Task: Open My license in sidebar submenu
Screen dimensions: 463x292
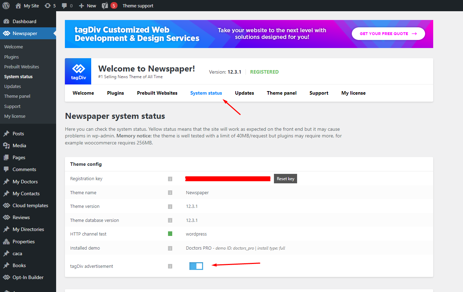Action: [15, 116]
